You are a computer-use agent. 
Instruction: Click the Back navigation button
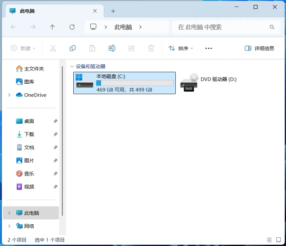click(x=13, y=27)
